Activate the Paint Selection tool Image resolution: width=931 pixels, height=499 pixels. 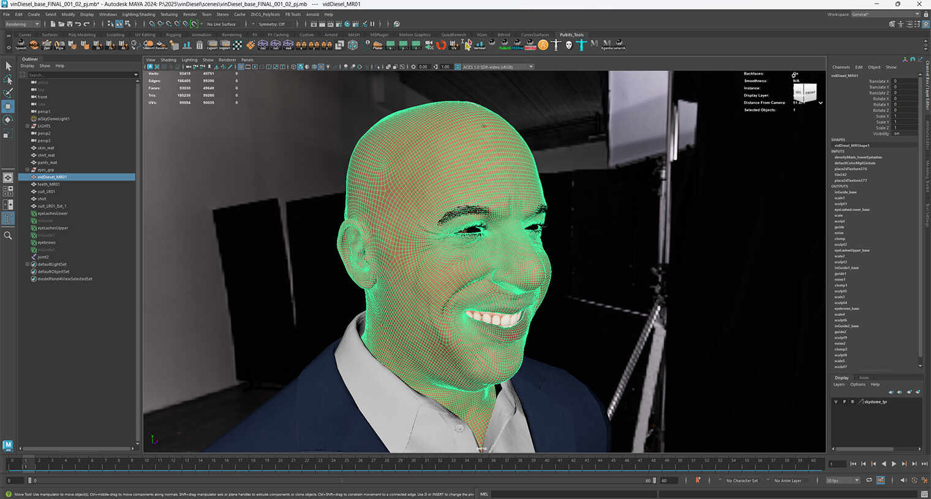point(8,93)
